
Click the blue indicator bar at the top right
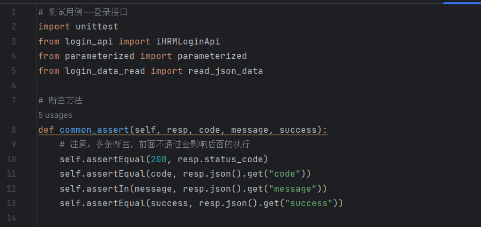tap(462, 3)
